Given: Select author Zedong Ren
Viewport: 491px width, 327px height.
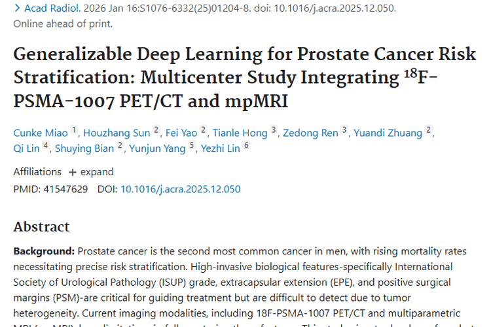Looking at the screenshot, I should pos(310,133).
